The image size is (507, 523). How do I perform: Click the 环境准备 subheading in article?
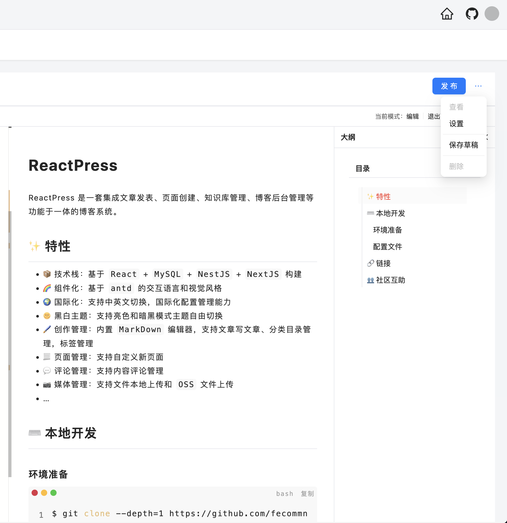(x=48, y=475)
